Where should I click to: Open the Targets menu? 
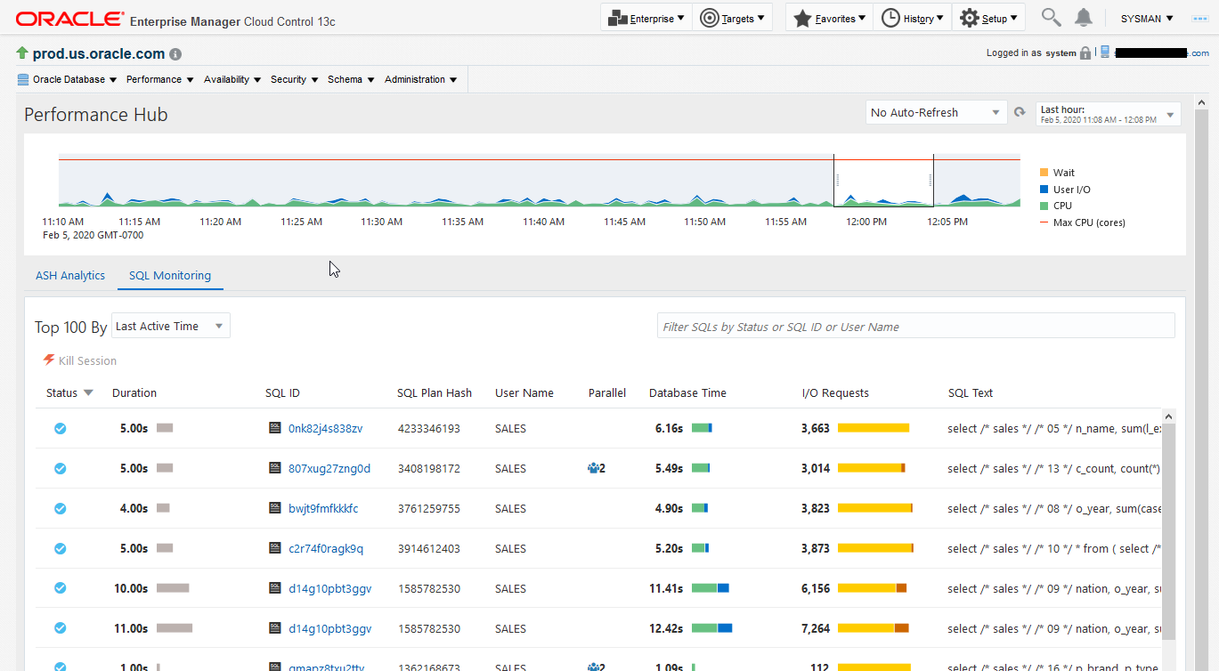click(x=732, y=18)
